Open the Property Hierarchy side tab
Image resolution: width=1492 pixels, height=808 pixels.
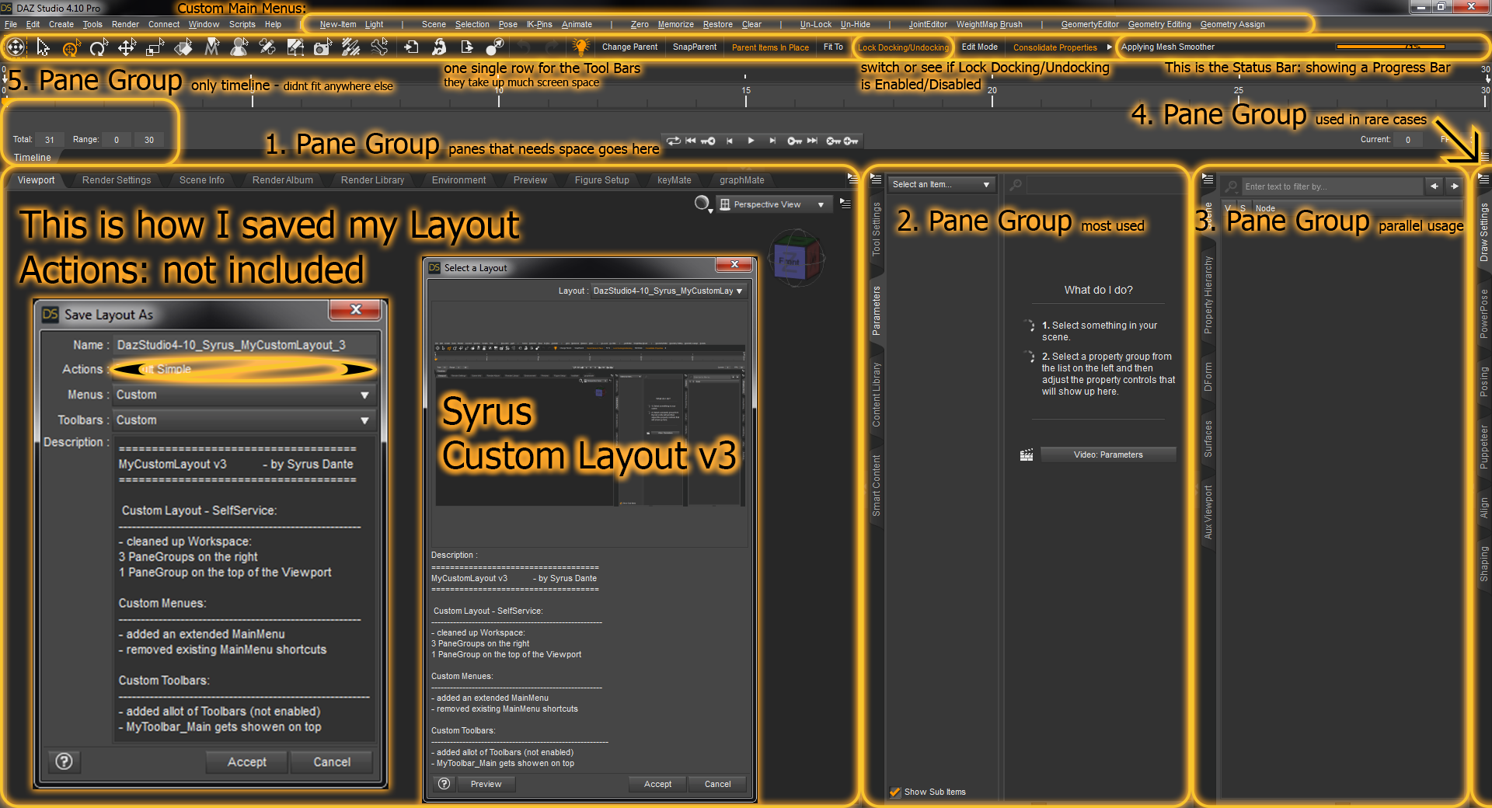[x=1208, y=295]
